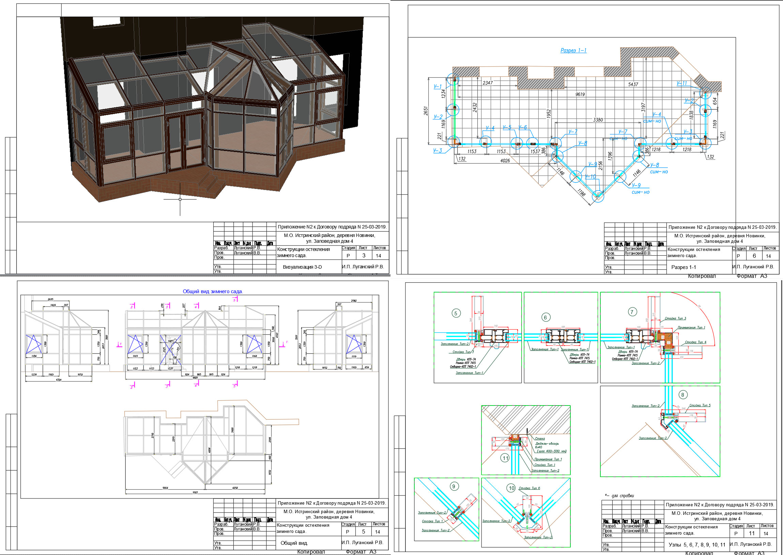Select the Стойка Тип 6 label
Image resolution: width=783 pixels, height=555 pixels.
click(529, 488)
